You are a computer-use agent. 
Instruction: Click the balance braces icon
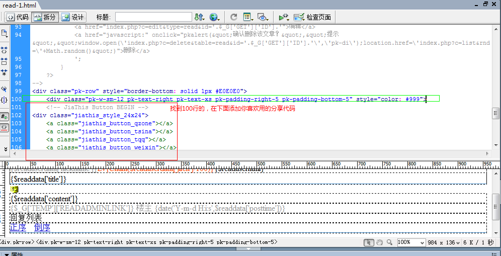(5, 100)
